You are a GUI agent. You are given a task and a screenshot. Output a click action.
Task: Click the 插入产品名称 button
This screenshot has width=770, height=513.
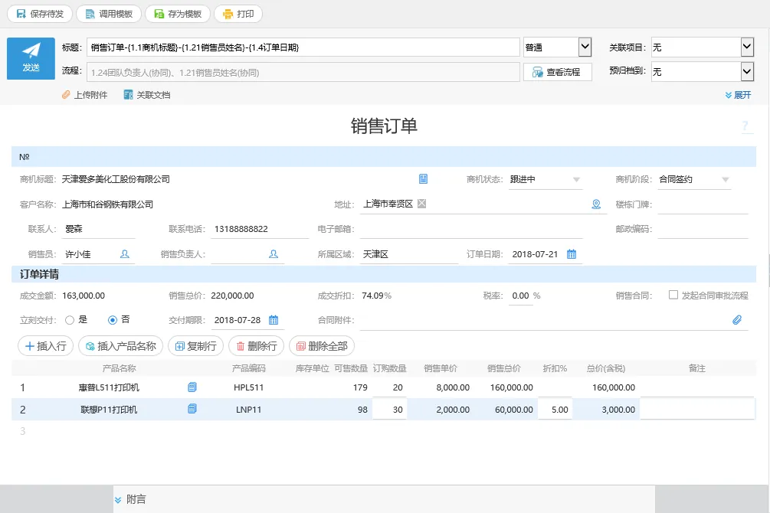[x=121, y=346]
